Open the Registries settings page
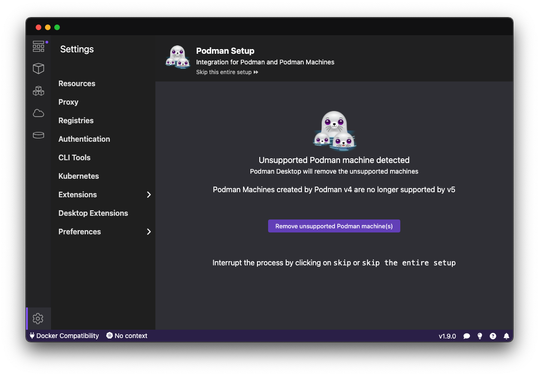539x376 pixels. [76, 120]
